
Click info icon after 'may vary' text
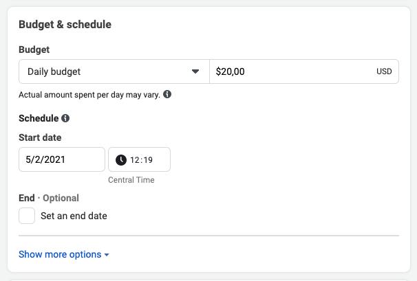point(167,94)
